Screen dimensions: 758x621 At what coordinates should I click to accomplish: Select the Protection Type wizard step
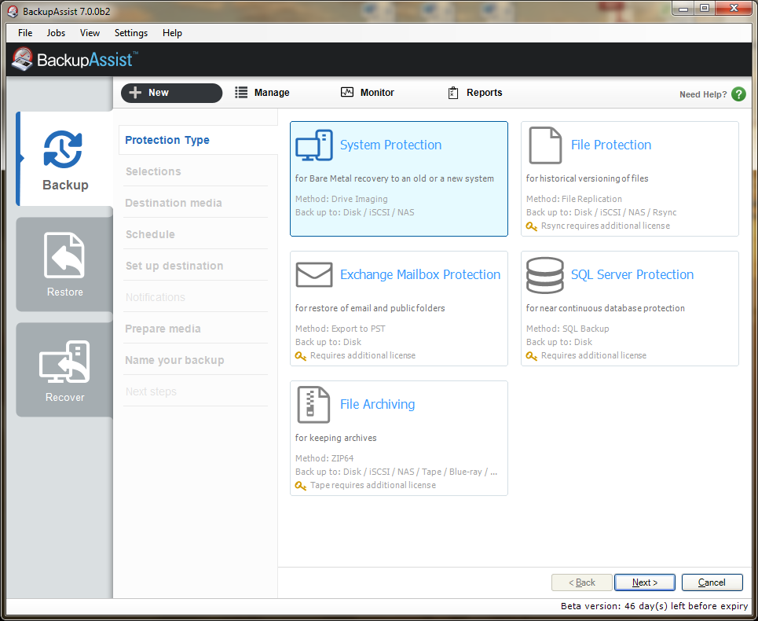(198, 140)
